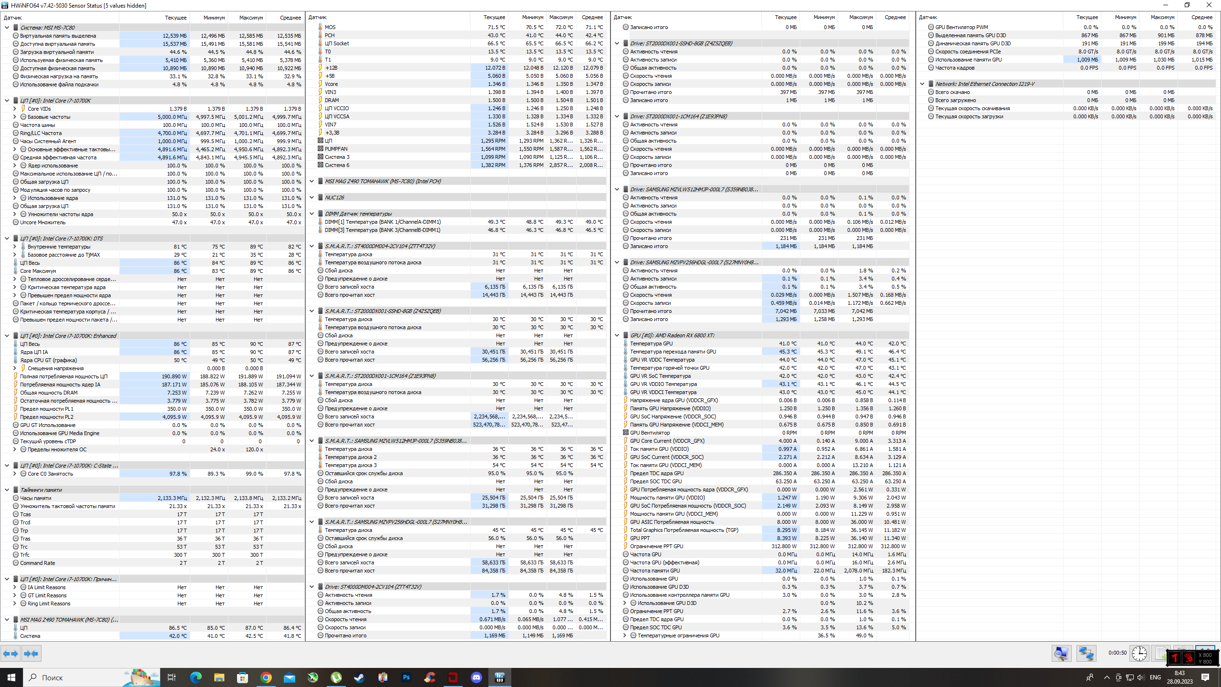Open Discord from the taskbar
The image size is (1221, 687).
pyautogui.click(x=476, y=677)
